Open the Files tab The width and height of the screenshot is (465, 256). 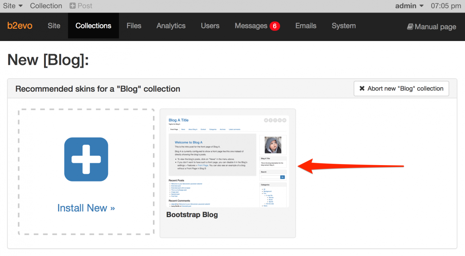[134, 26]
